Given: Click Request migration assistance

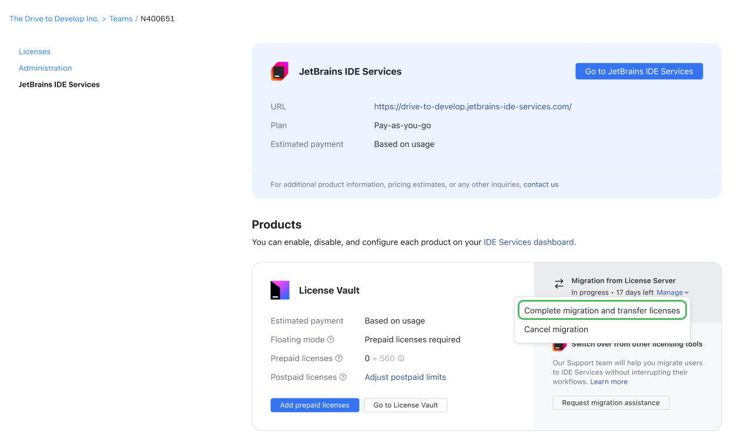Looking at the screenshot, I should tap(611, 403).
